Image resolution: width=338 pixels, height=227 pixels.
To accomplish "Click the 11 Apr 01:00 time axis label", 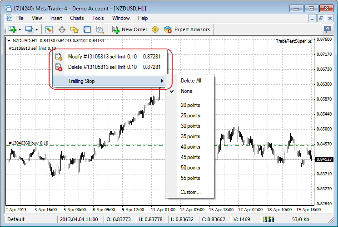I will [x=163, y=210].
